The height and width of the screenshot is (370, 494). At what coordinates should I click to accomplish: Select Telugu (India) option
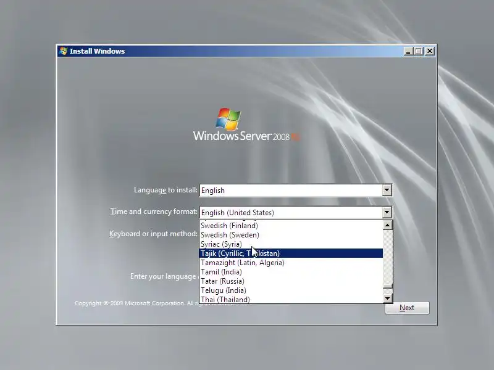pyautogui.click(x=291, y=290)
